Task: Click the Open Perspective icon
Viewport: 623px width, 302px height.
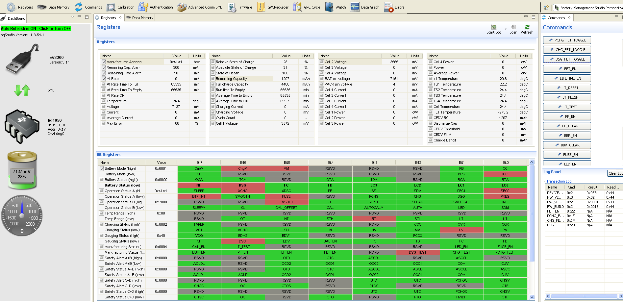Action: coord(546,8)
